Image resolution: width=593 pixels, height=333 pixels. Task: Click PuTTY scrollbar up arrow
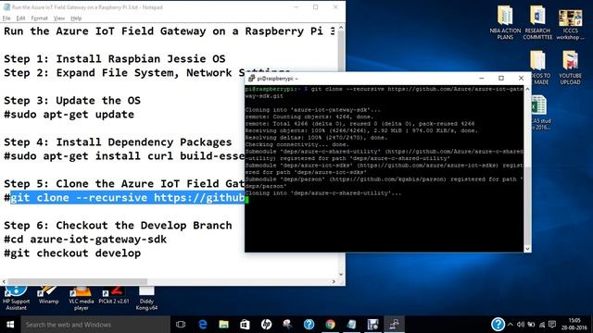click(x=527, y=89)
